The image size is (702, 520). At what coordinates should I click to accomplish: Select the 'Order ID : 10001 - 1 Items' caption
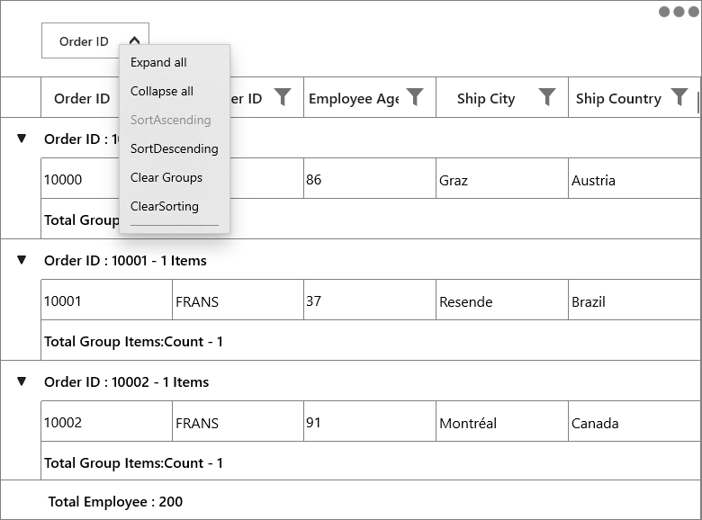[125, 260]
